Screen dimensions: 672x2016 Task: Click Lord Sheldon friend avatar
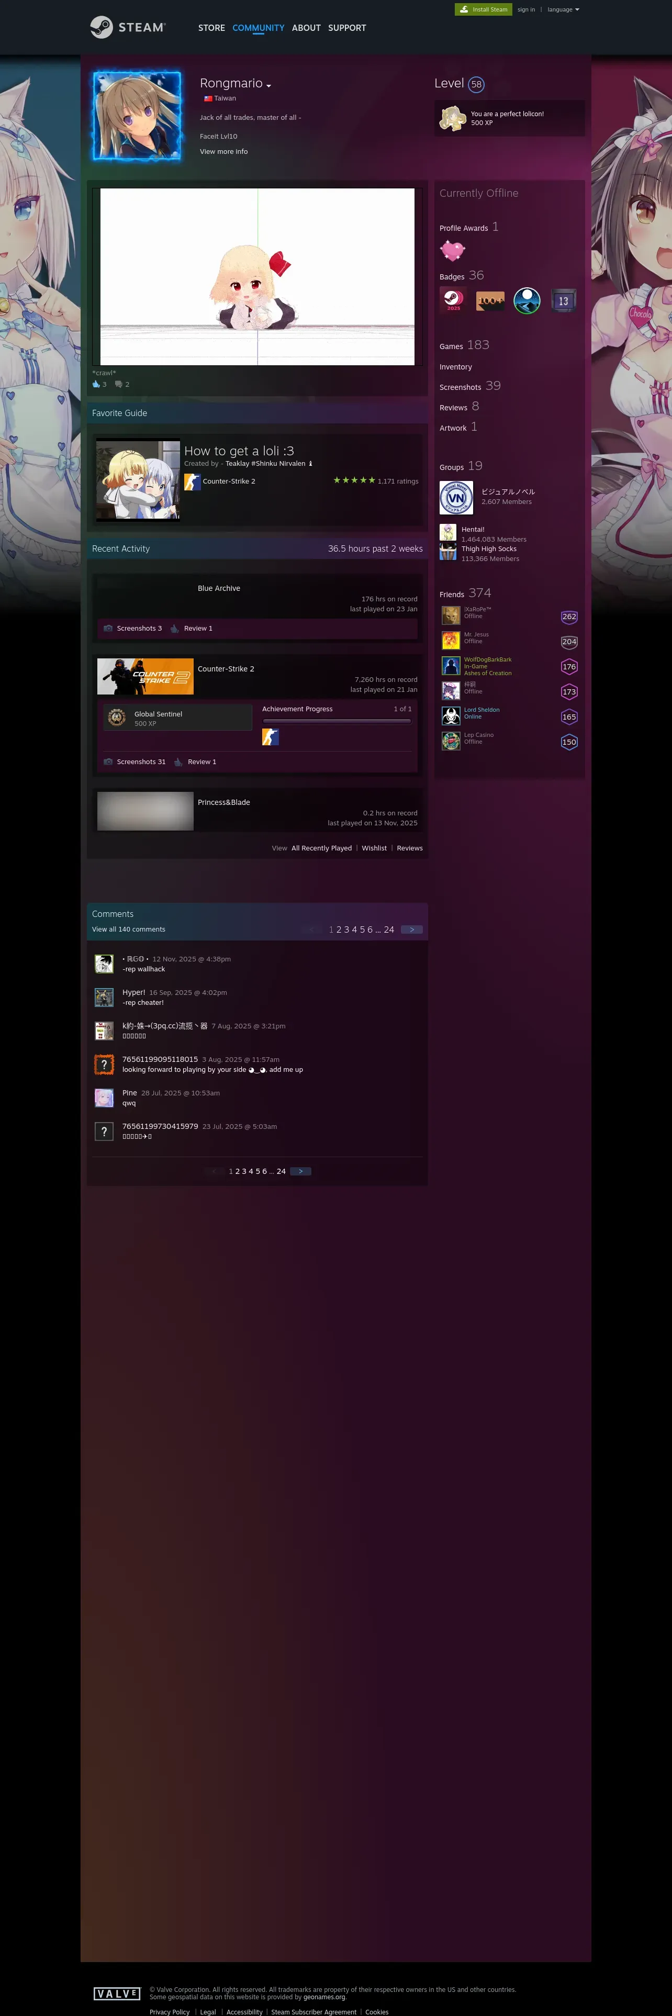click(451, 715)
